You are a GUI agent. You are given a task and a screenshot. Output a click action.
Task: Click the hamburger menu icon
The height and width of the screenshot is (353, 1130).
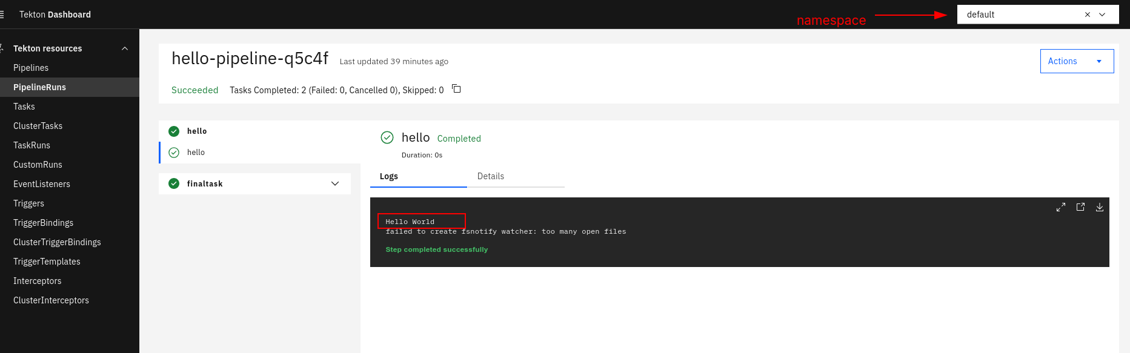click(x=2, y=15)
